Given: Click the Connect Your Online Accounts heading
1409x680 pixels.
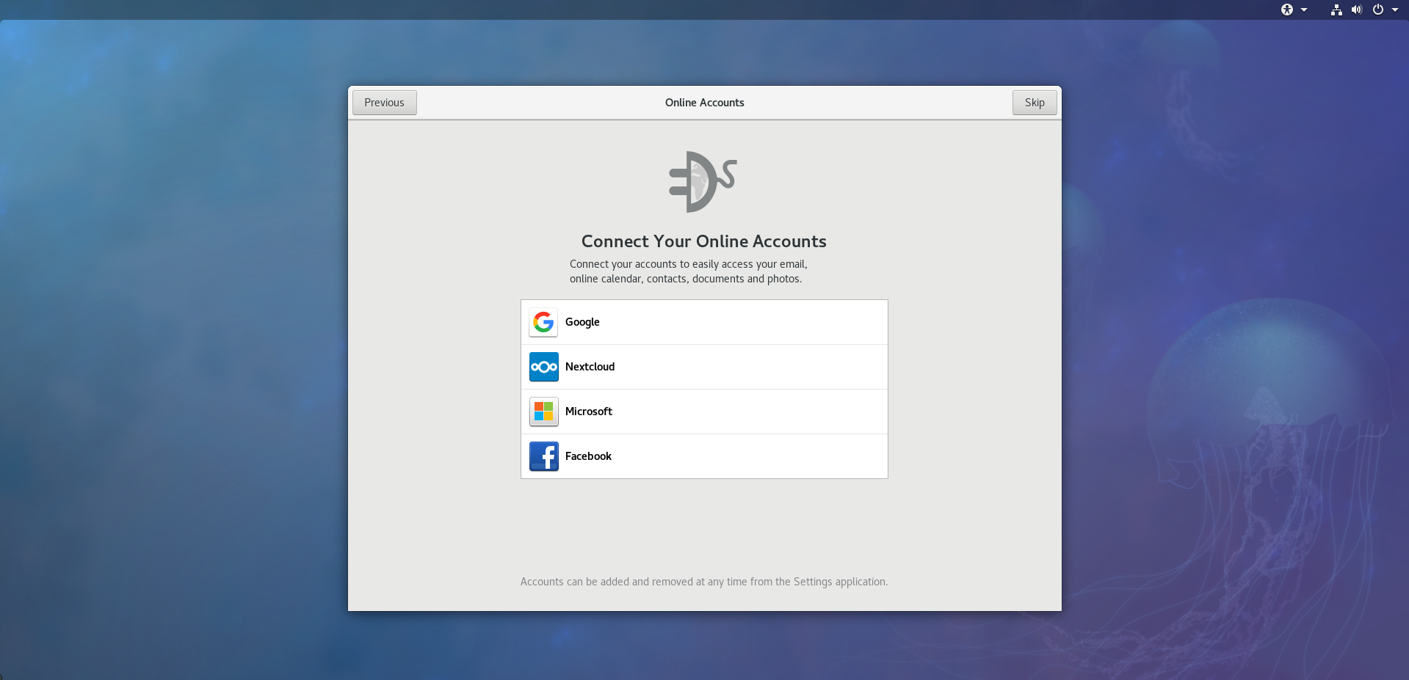Looking at the screenshot, I should (x=704, y=241).
